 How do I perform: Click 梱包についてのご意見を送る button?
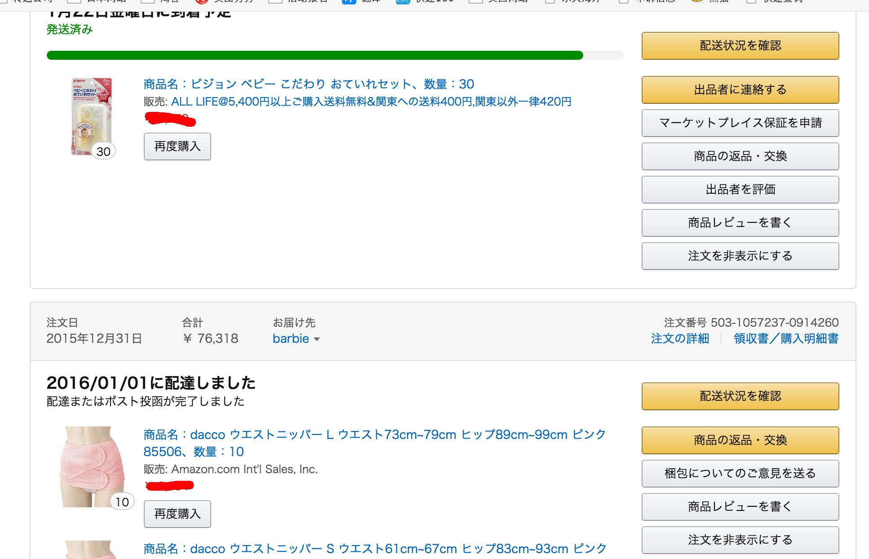740,474
